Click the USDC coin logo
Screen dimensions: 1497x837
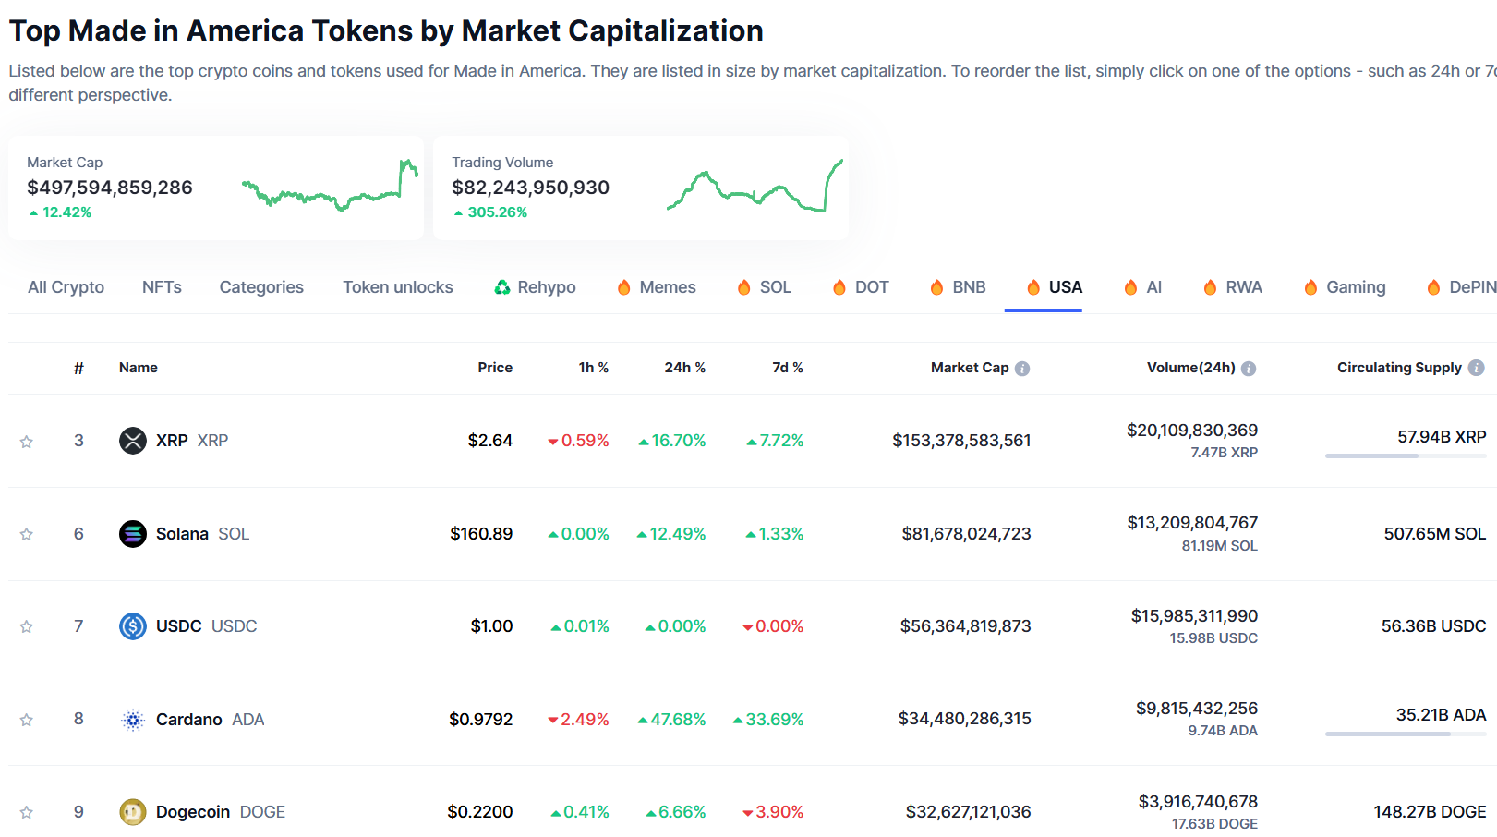(132, 626)
